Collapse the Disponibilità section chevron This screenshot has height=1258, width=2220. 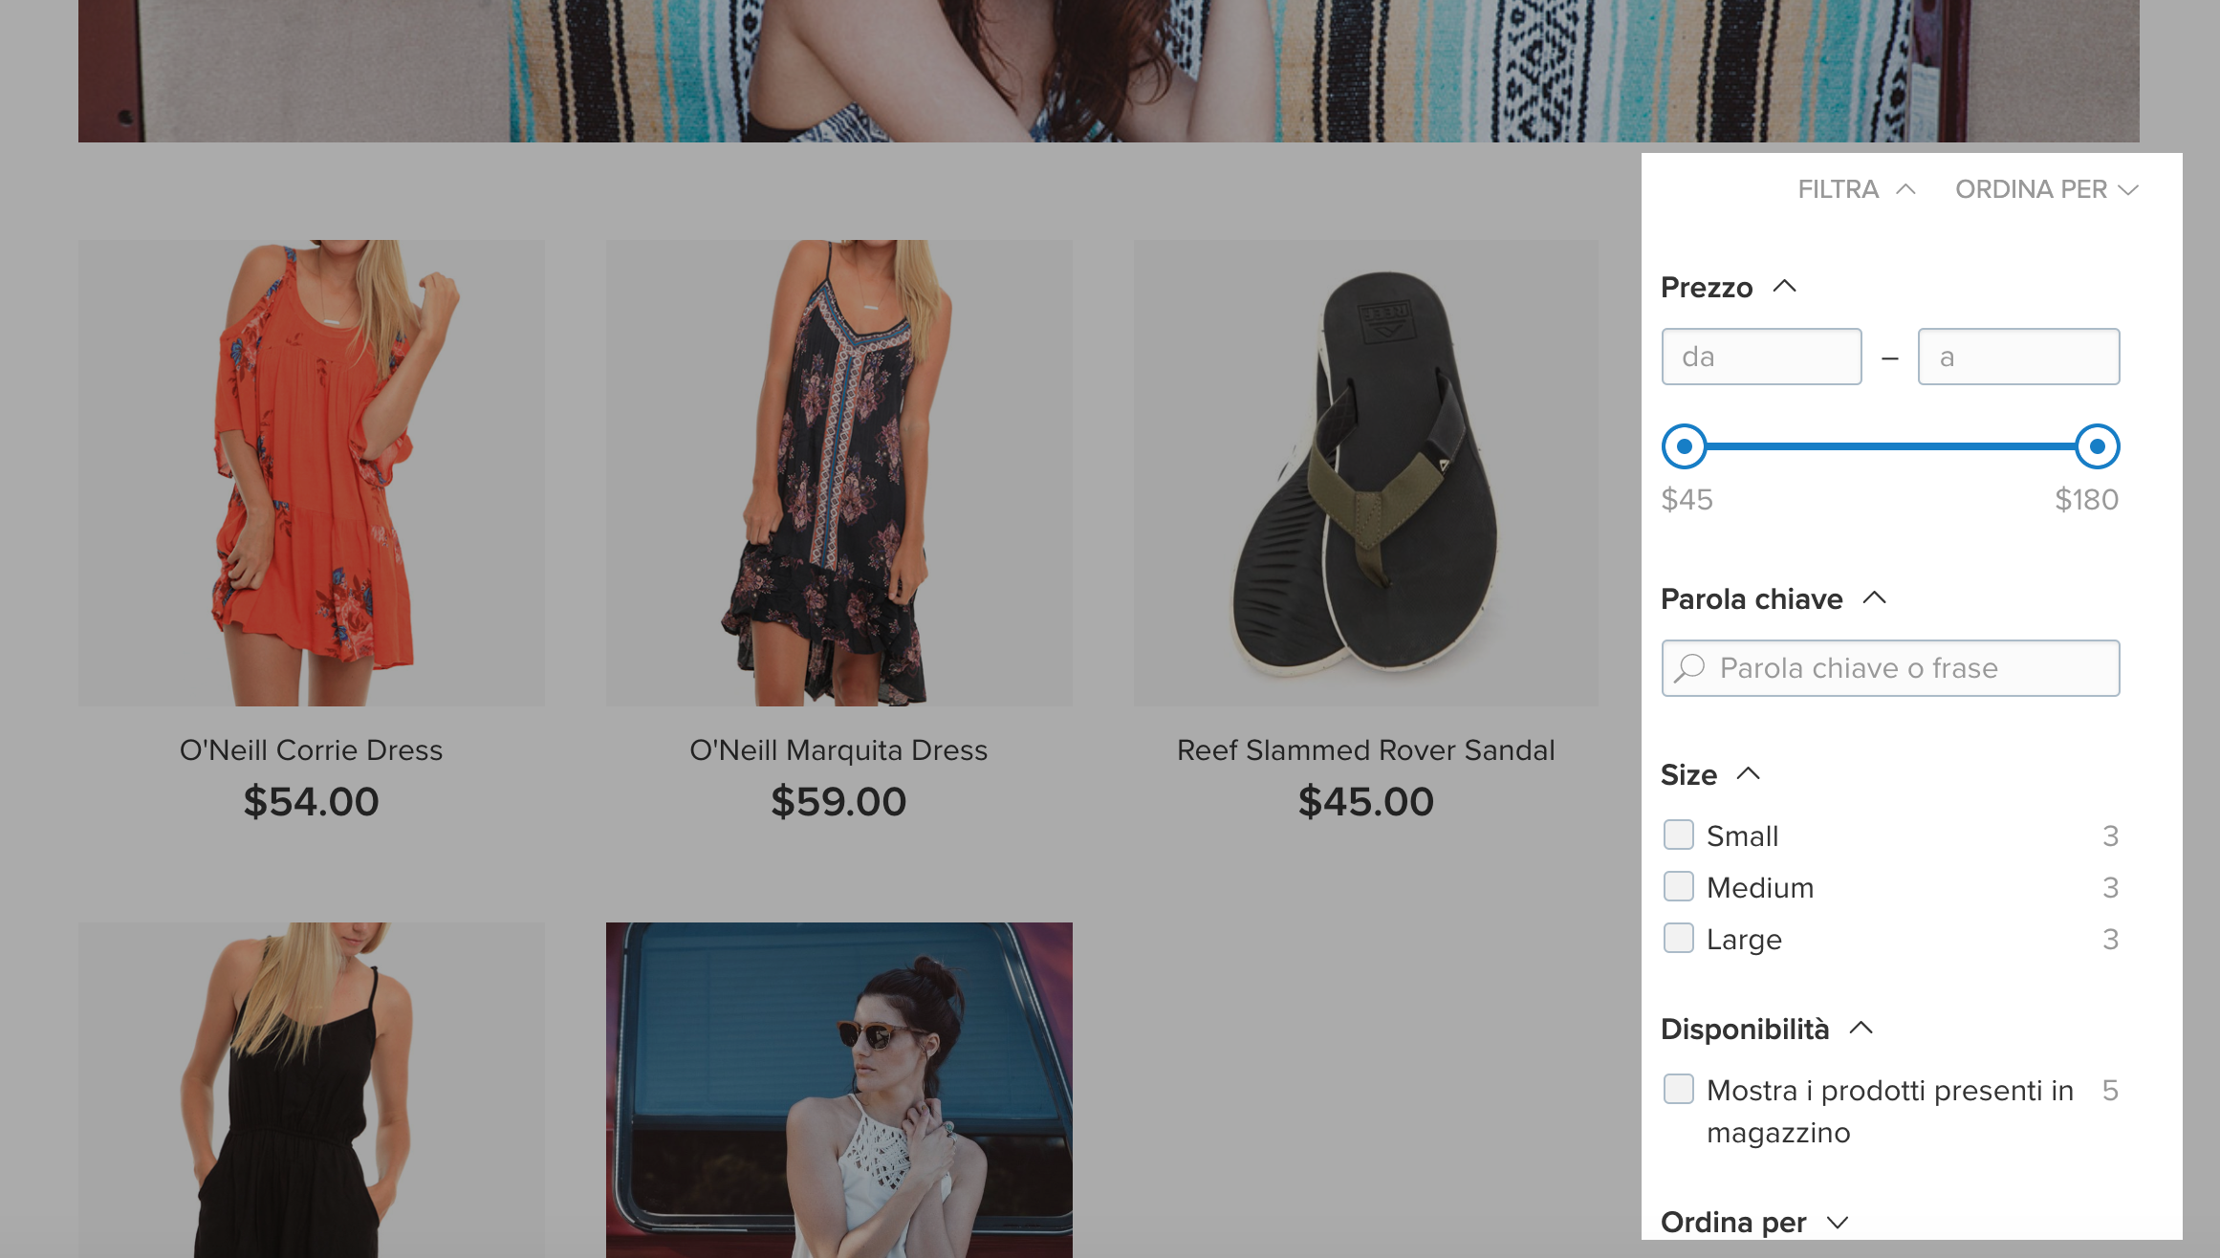tap(1861, 1029)
